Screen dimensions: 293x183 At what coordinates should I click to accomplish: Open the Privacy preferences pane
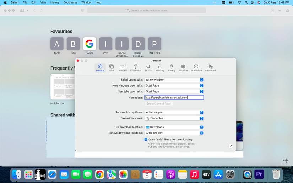[x=171, y=68]
